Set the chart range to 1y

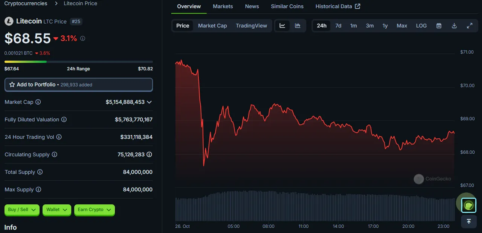click(x=385, y=26)
